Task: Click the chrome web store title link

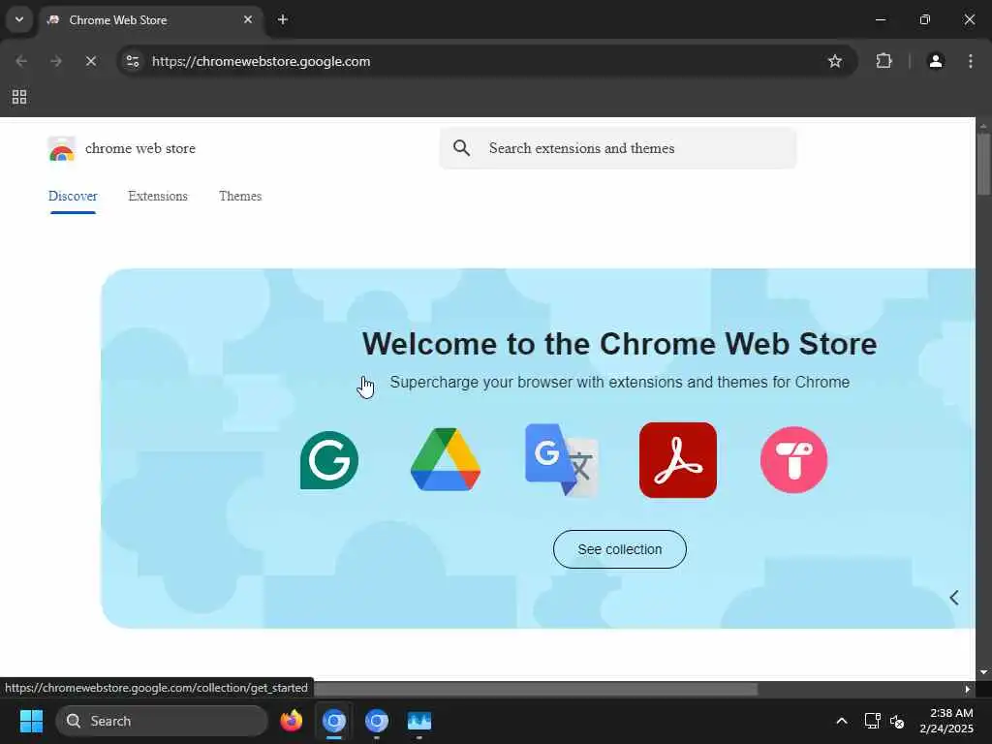Action: 140,148
